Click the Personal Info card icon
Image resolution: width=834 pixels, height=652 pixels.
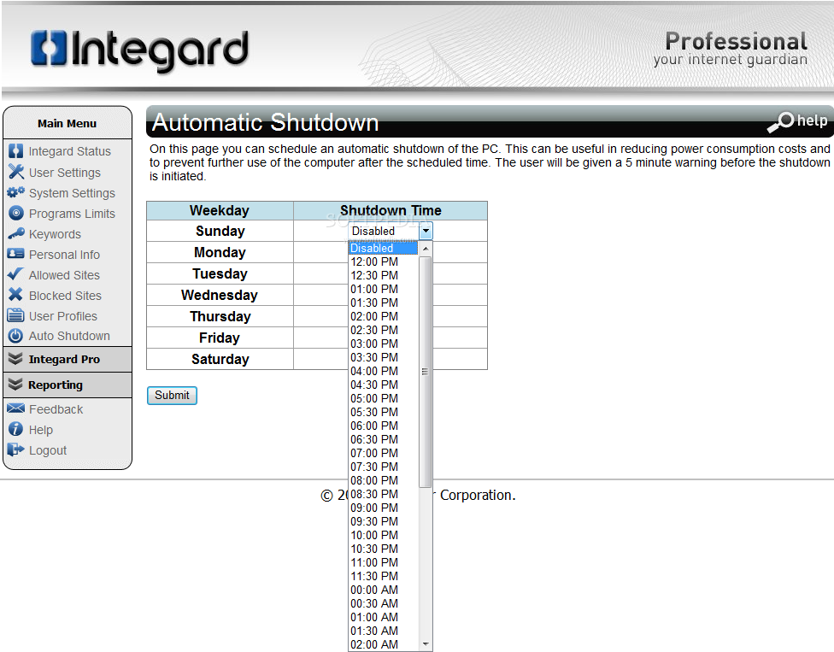click(16, 254)
